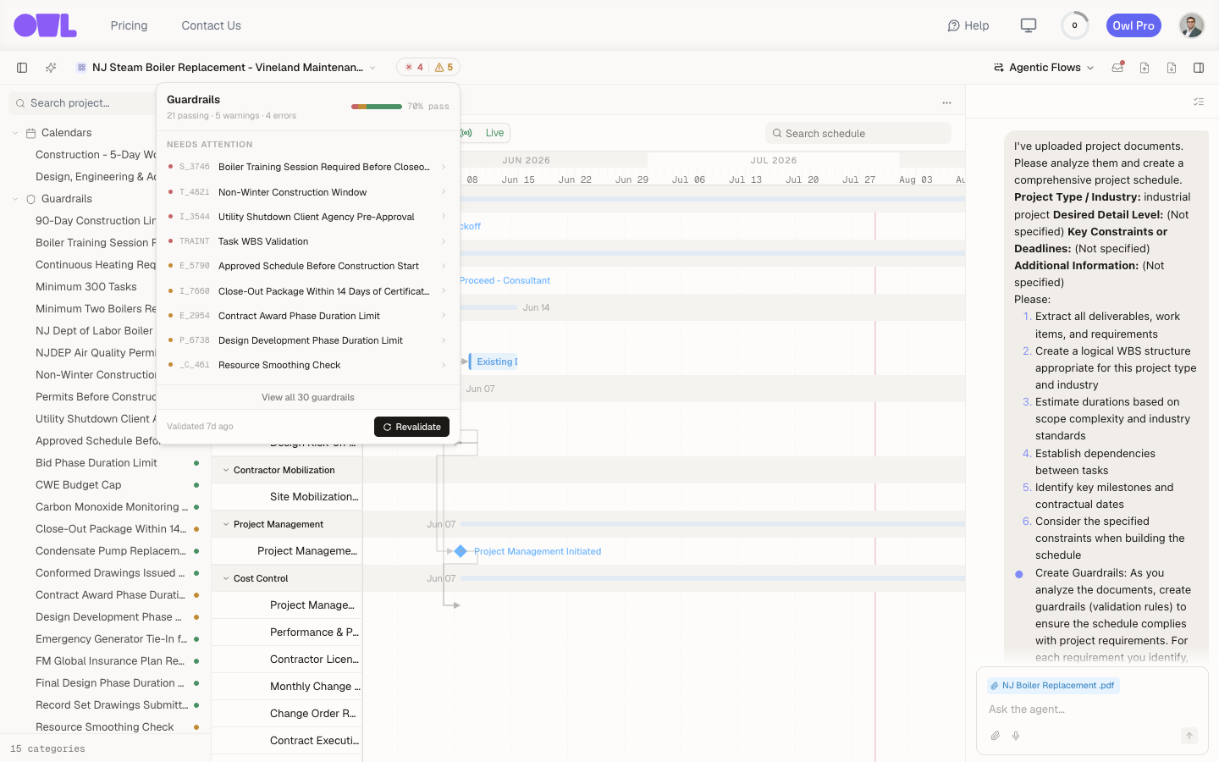1219x762 pixels.
Task: Click the Search schedule input field
Action: coord(858,133)
